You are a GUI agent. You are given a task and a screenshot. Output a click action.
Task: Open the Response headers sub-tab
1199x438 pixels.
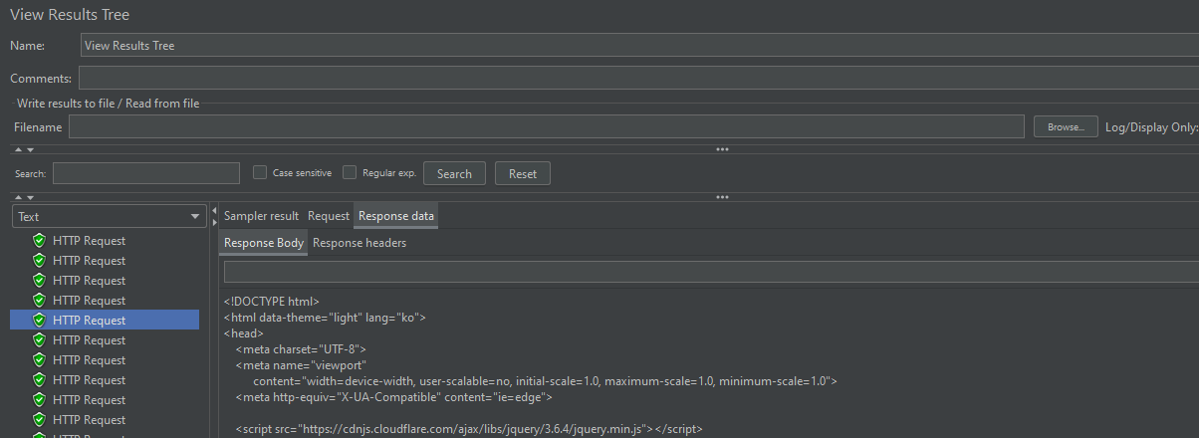(360, 243)
